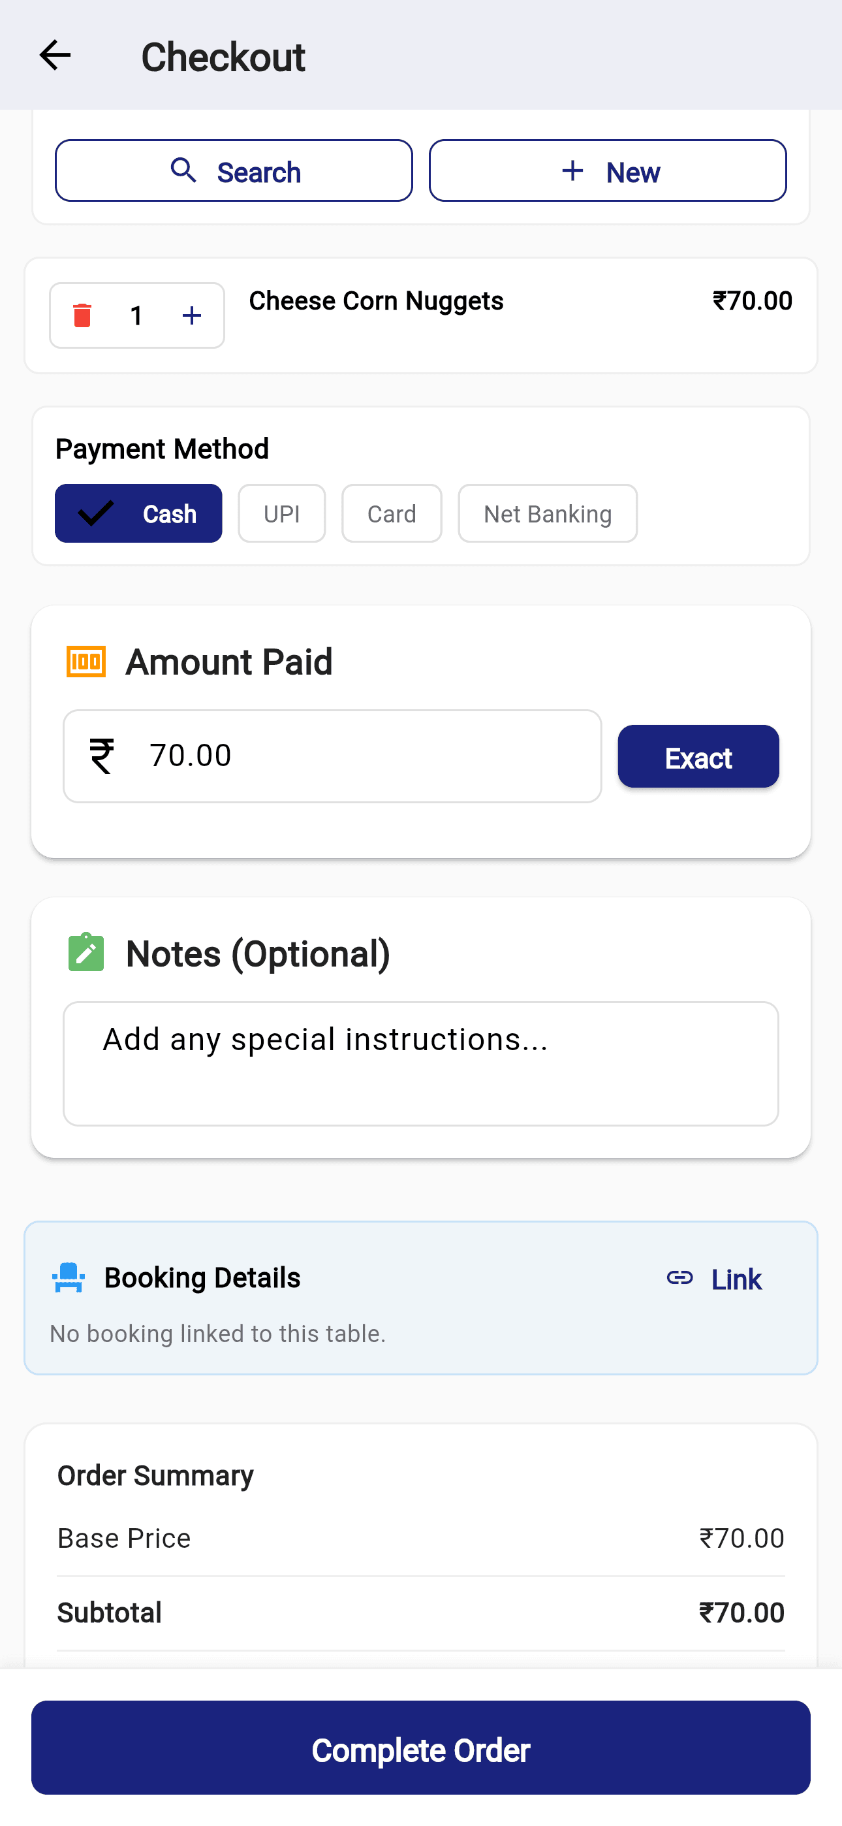Tap the orange Amount Paid money icon
This screenshot has width=842, height=1826.
tap(86, 662)
